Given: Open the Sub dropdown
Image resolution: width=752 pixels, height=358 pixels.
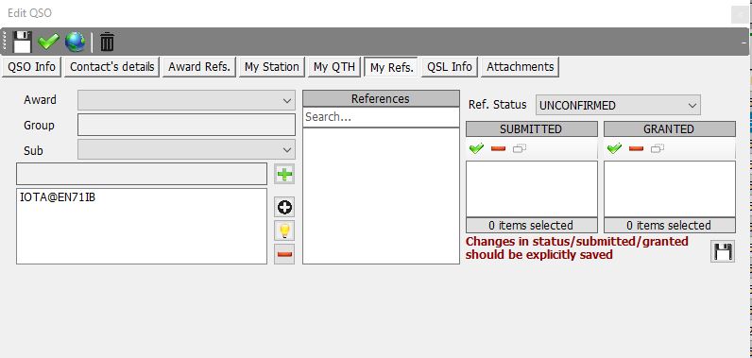Looking at the screenshot, I should click(x=186, y=149).
